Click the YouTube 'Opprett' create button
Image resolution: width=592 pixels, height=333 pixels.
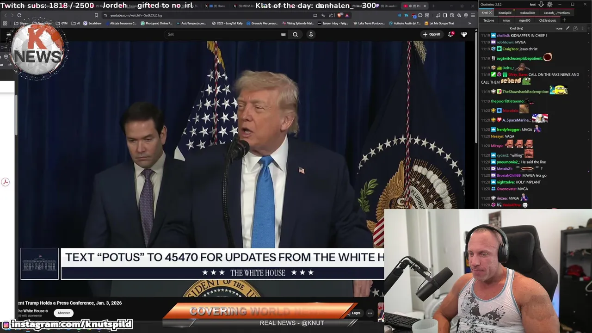click(x=432, y=34)
